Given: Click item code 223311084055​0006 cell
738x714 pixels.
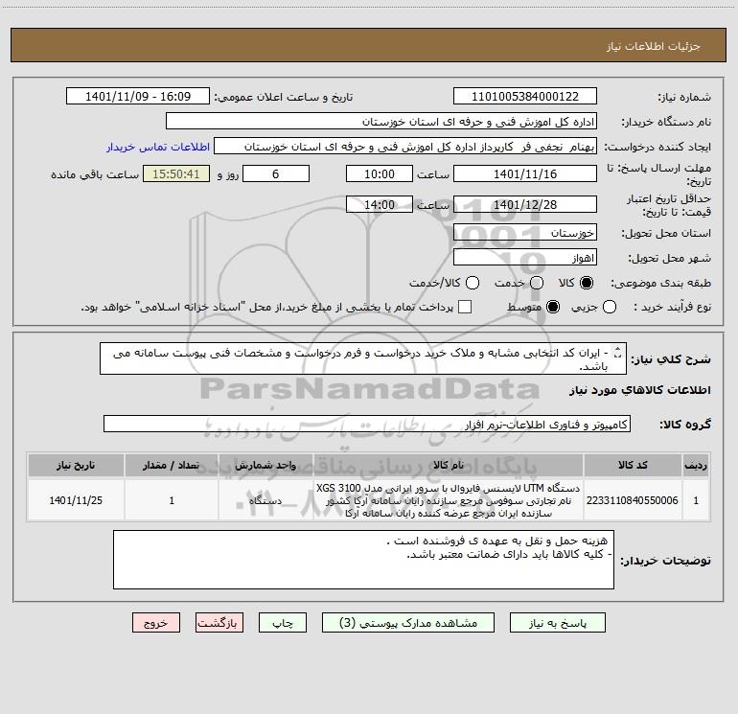Looking at the screenshot, I should tap(633, 500).
